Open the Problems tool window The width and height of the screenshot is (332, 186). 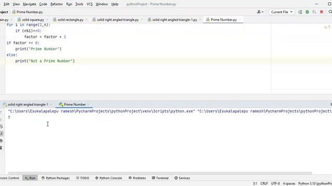137,178
